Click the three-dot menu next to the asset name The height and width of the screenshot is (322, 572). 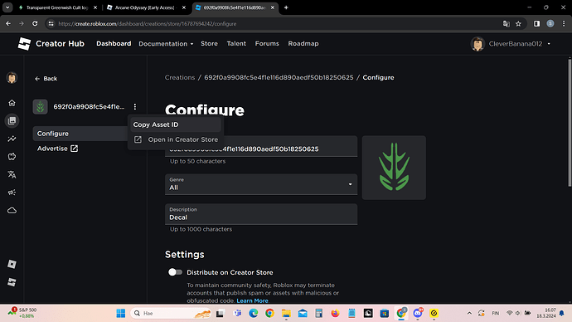point(135,106)
